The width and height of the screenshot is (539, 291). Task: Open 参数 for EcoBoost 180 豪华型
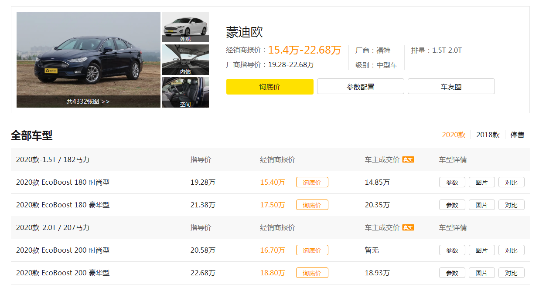coord(452,205)
